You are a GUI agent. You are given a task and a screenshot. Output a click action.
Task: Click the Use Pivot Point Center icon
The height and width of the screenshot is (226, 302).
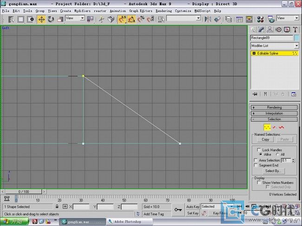(90, 19)
